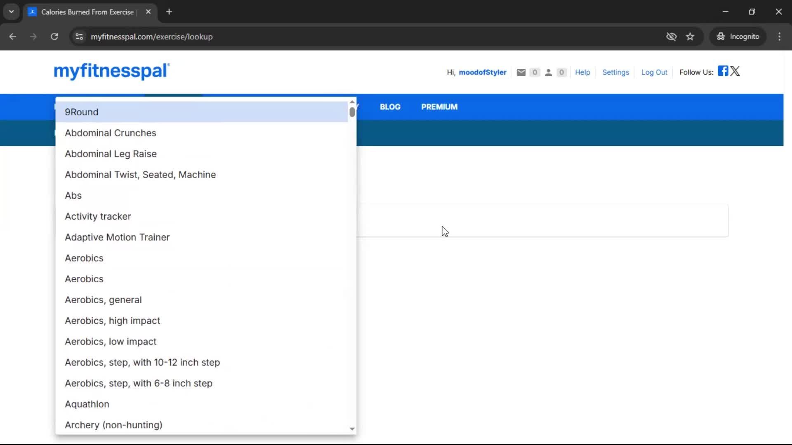792x445 pixels.
Task: Select Abdominal Leg Raise option
Action: pyautogui.click(x=202, y=154)
